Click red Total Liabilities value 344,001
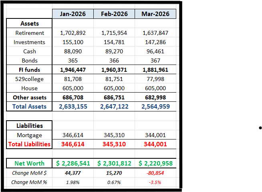Screen dimensions: 262x192 point(155,144)
